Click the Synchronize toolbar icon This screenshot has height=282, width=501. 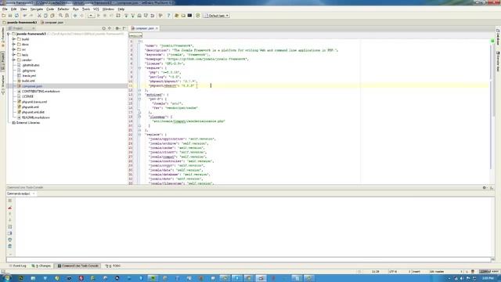pos(16,16)
